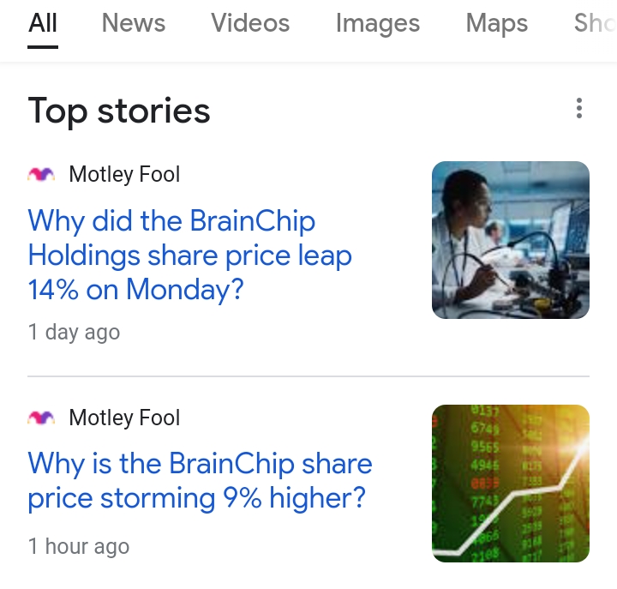Screen dimensions: 617x589
Task: Open the BrainChip storming 9% higher article
Action: pos(200,481)
